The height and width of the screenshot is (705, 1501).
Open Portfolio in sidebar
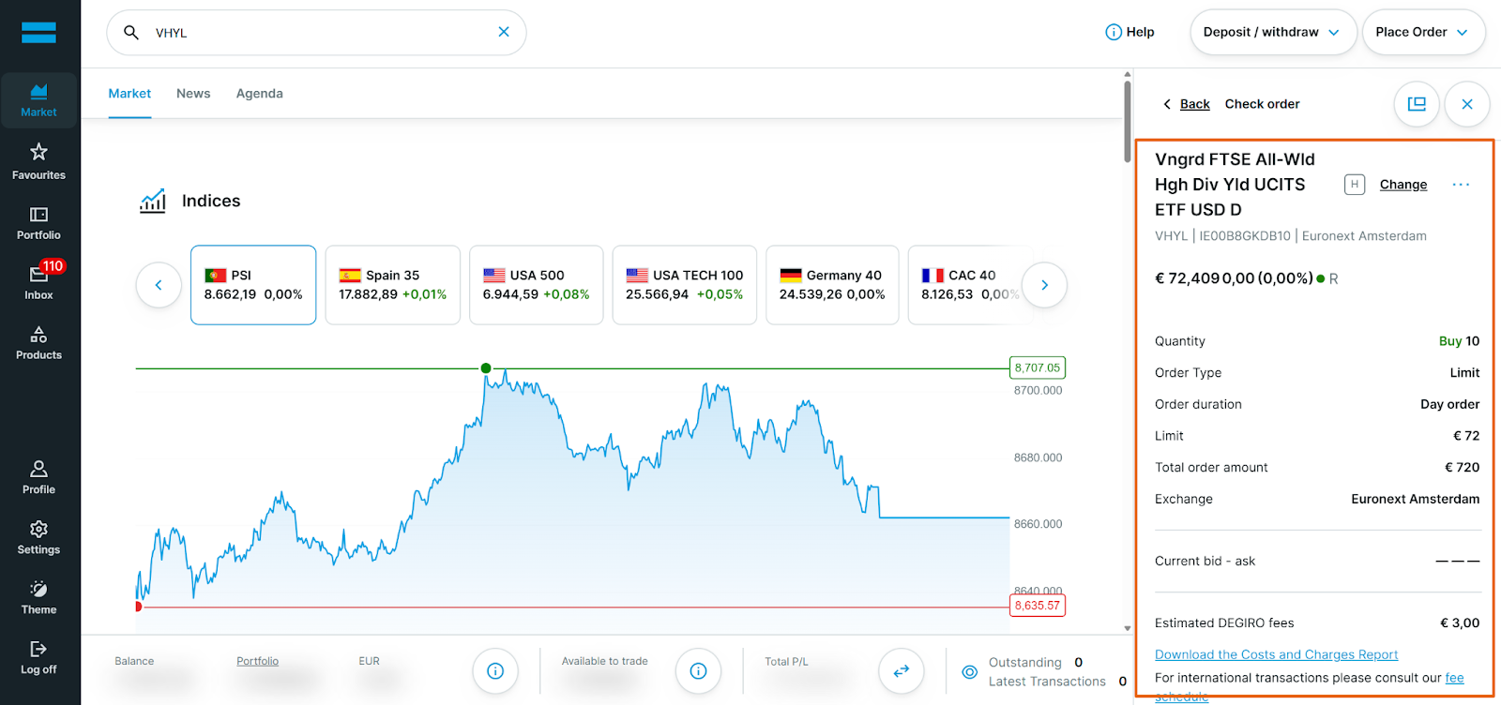point(38,223)
